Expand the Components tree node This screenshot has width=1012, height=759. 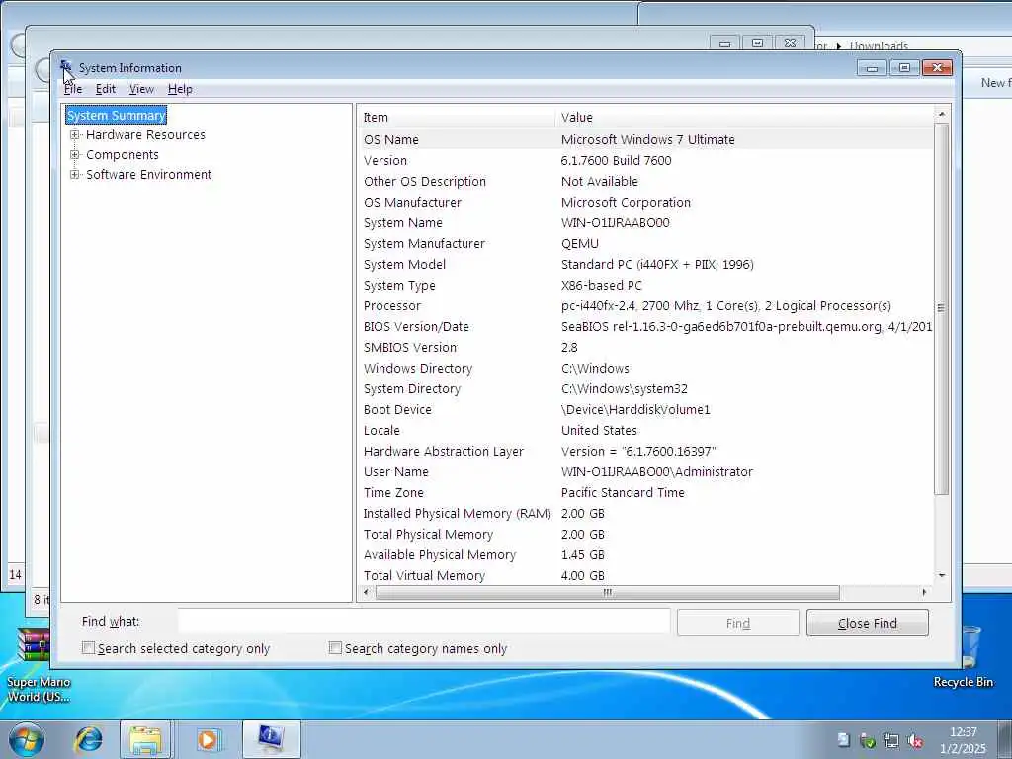point(75,155)
